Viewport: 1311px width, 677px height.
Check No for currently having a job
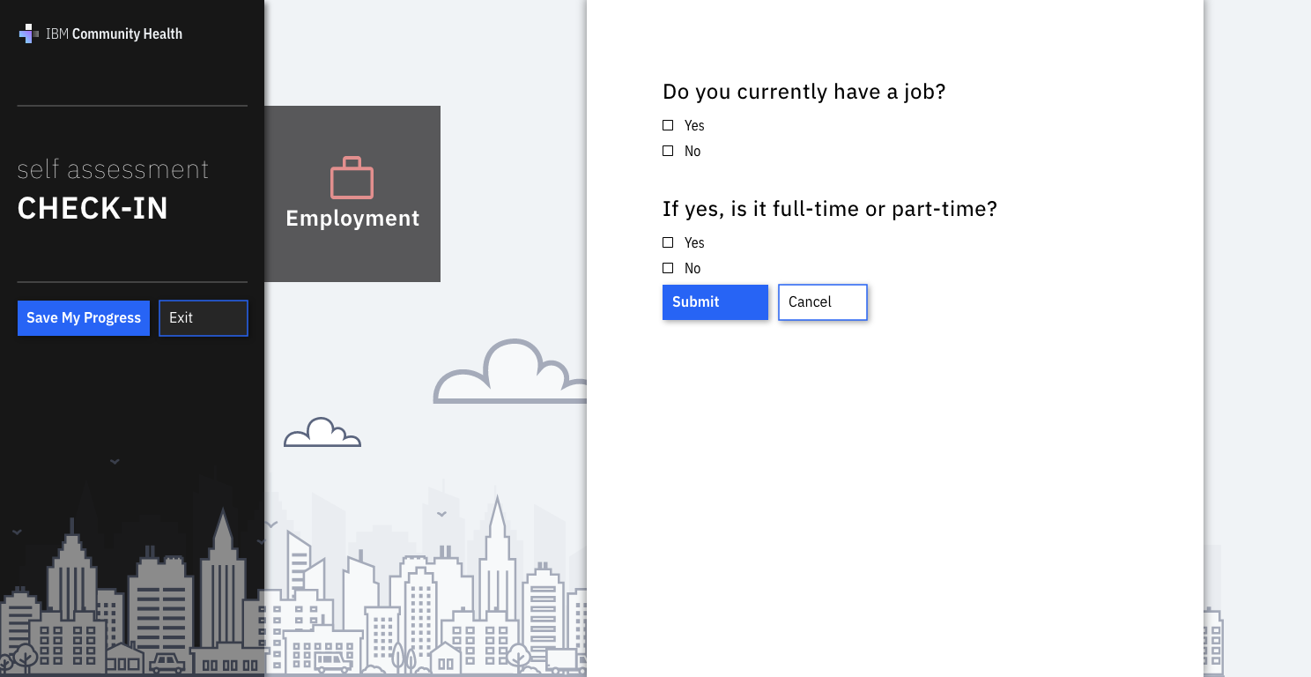668,152
